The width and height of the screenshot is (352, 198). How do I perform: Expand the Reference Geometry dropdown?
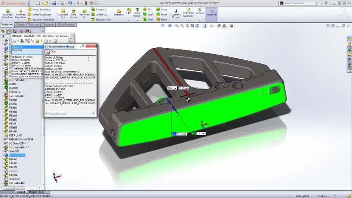coord(188,19)
